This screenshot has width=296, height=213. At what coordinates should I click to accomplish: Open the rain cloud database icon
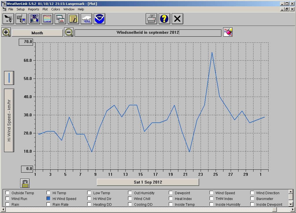pos(86,19)
